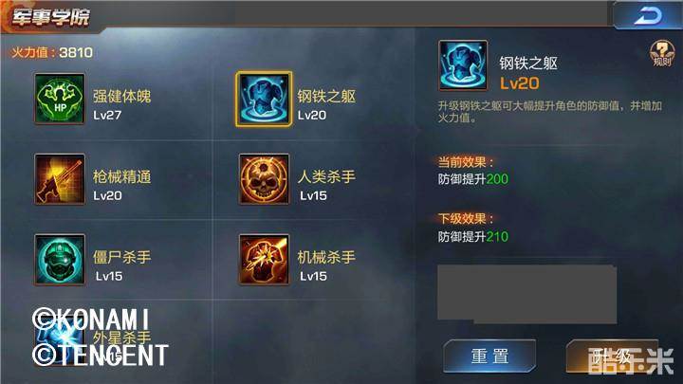Image resolution: width=683 pixels, height=384 pixels.
Task: Select the 钢铁之躯 armor skill icon
Action: tap(264, 100)
